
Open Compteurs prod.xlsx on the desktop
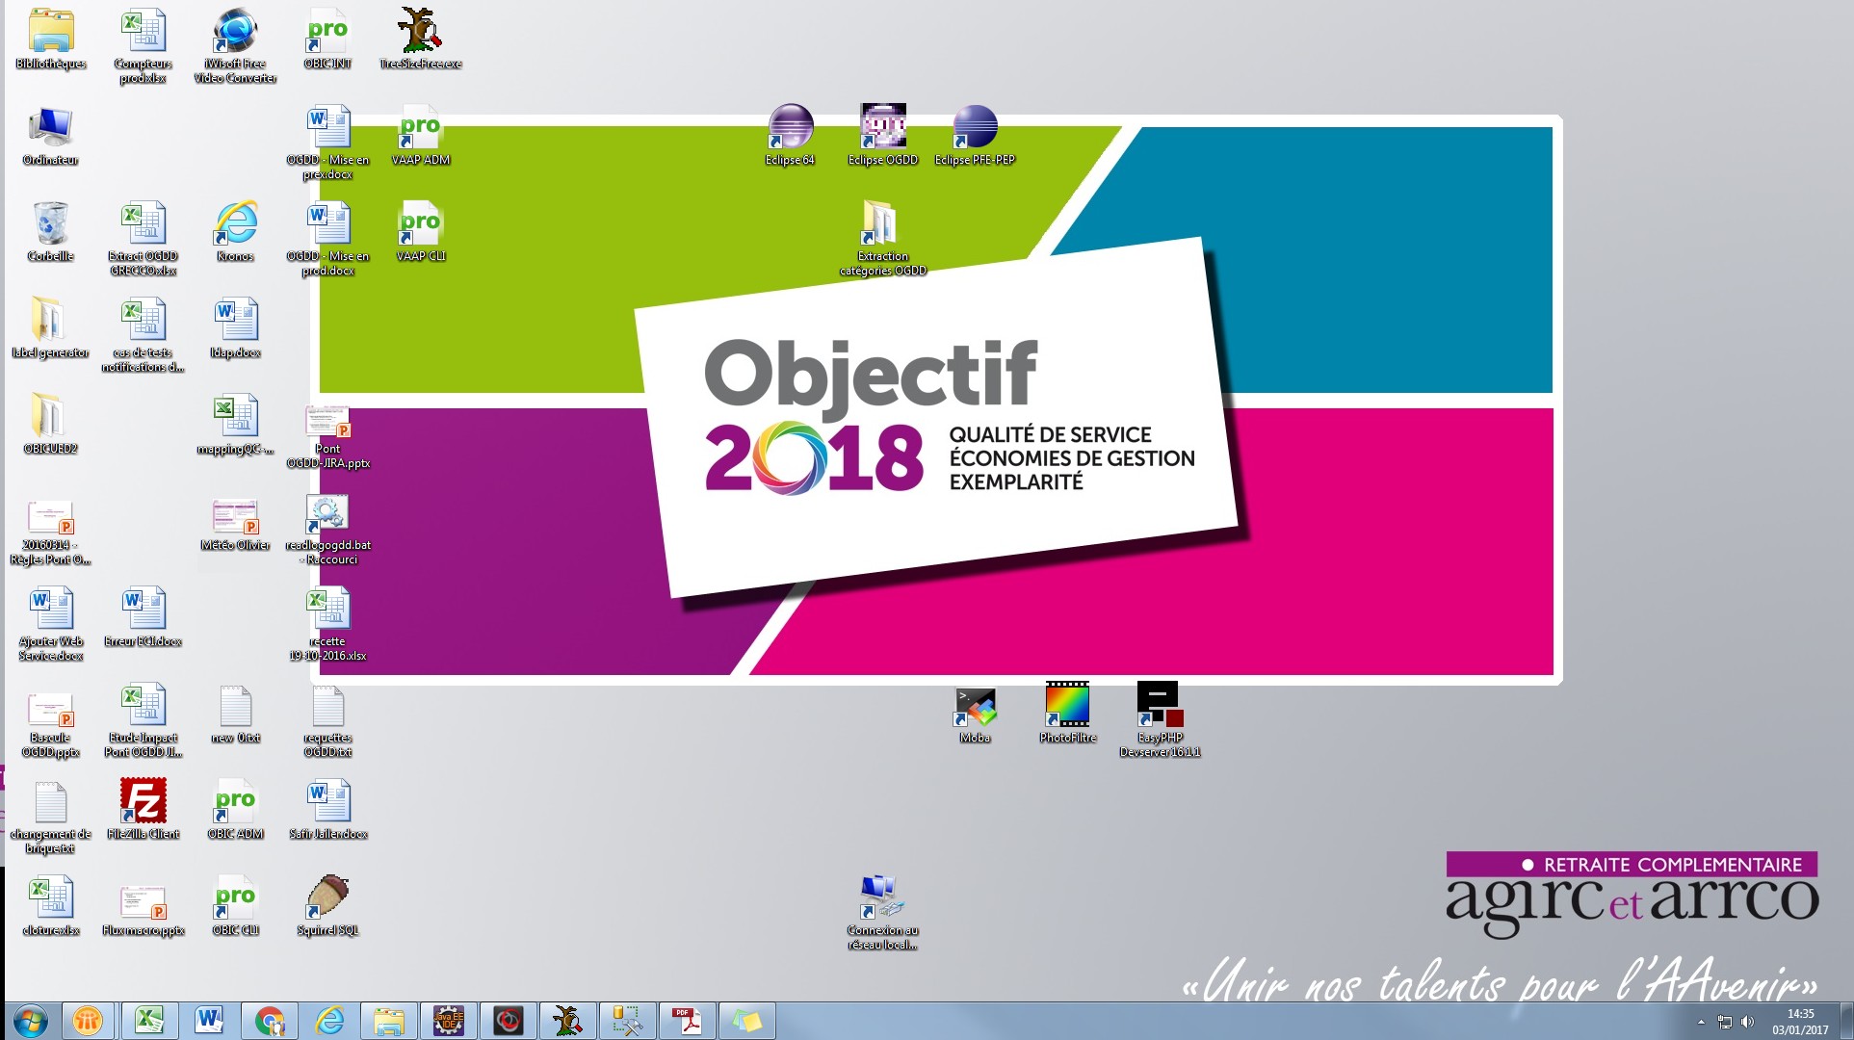pyautogui.click(x=143, y=46)
